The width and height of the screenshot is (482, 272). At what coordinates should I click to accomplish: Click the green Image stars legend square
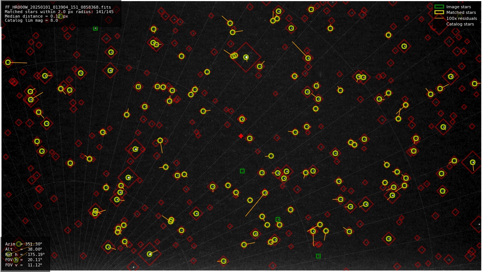coord(439,7)
